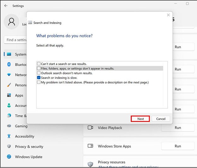The width and height of the screenshot is (197, 168).
Task: Cancel the Search and Indexing troubleshooter
Action: [161, 119]
